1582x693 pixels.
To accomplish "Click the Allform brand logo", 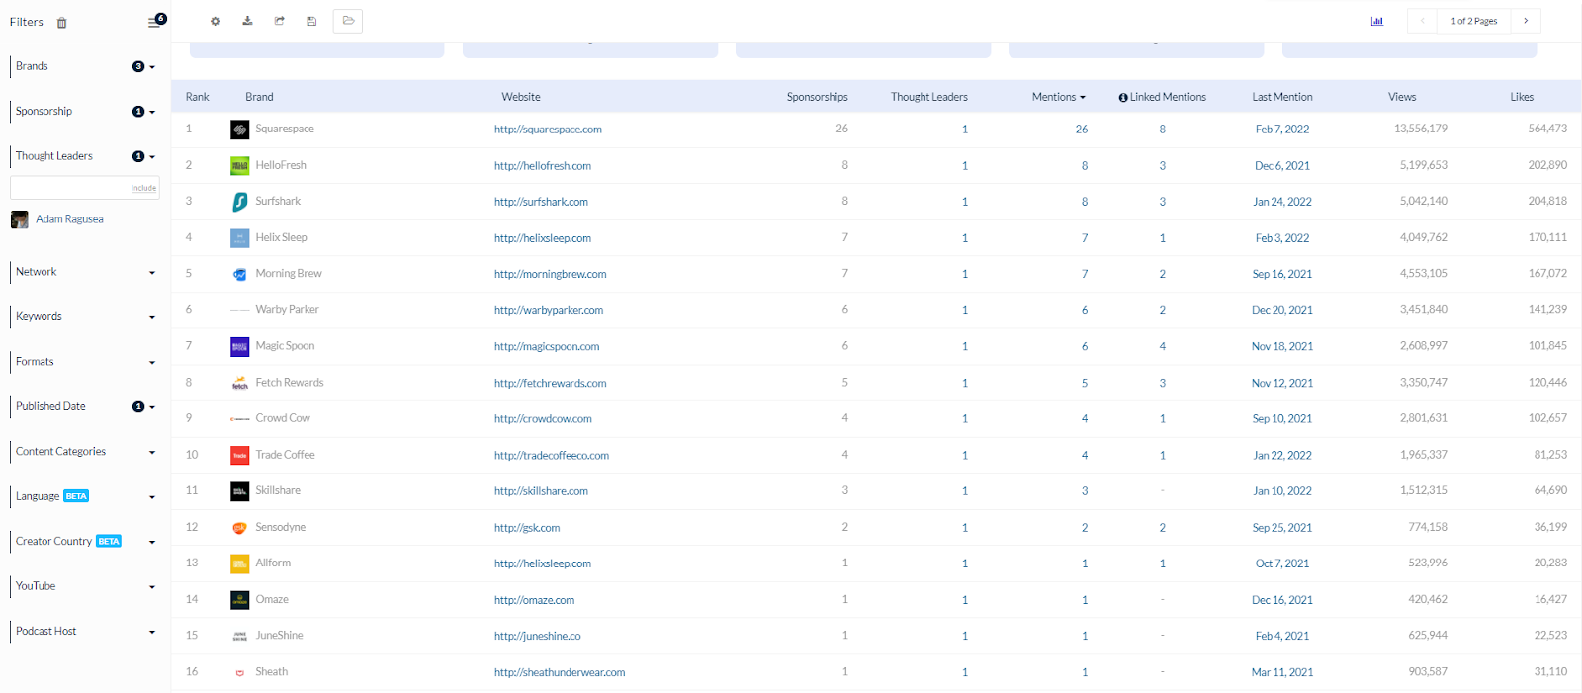I will [x=239, y=563].
